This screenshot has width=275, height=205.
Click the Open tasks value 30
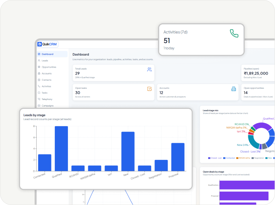(x=78, y=93)
